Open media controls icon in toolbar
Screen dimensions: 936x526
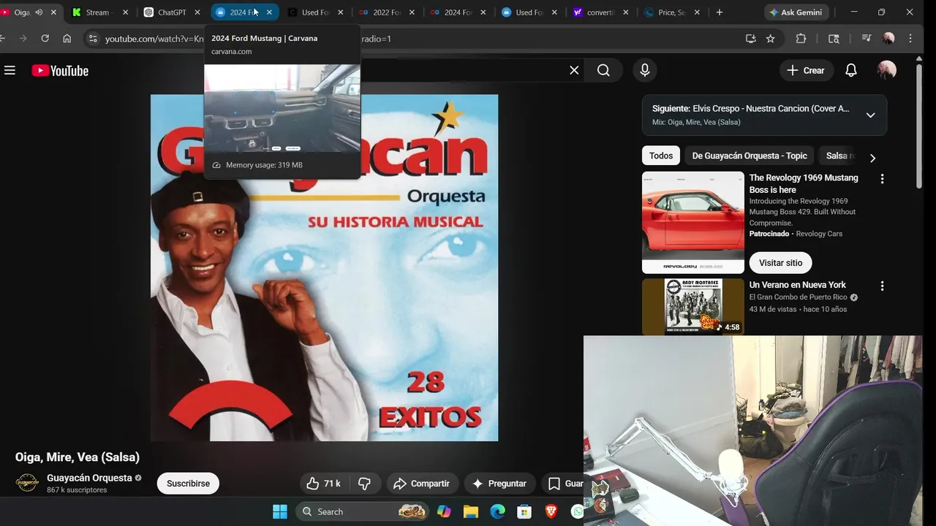click(867, 38)
